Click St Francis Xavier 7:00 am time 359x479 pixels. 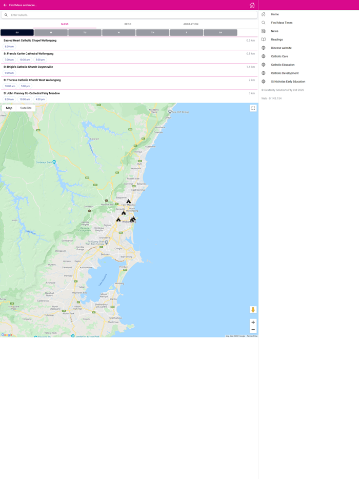(x=9, y=60)
